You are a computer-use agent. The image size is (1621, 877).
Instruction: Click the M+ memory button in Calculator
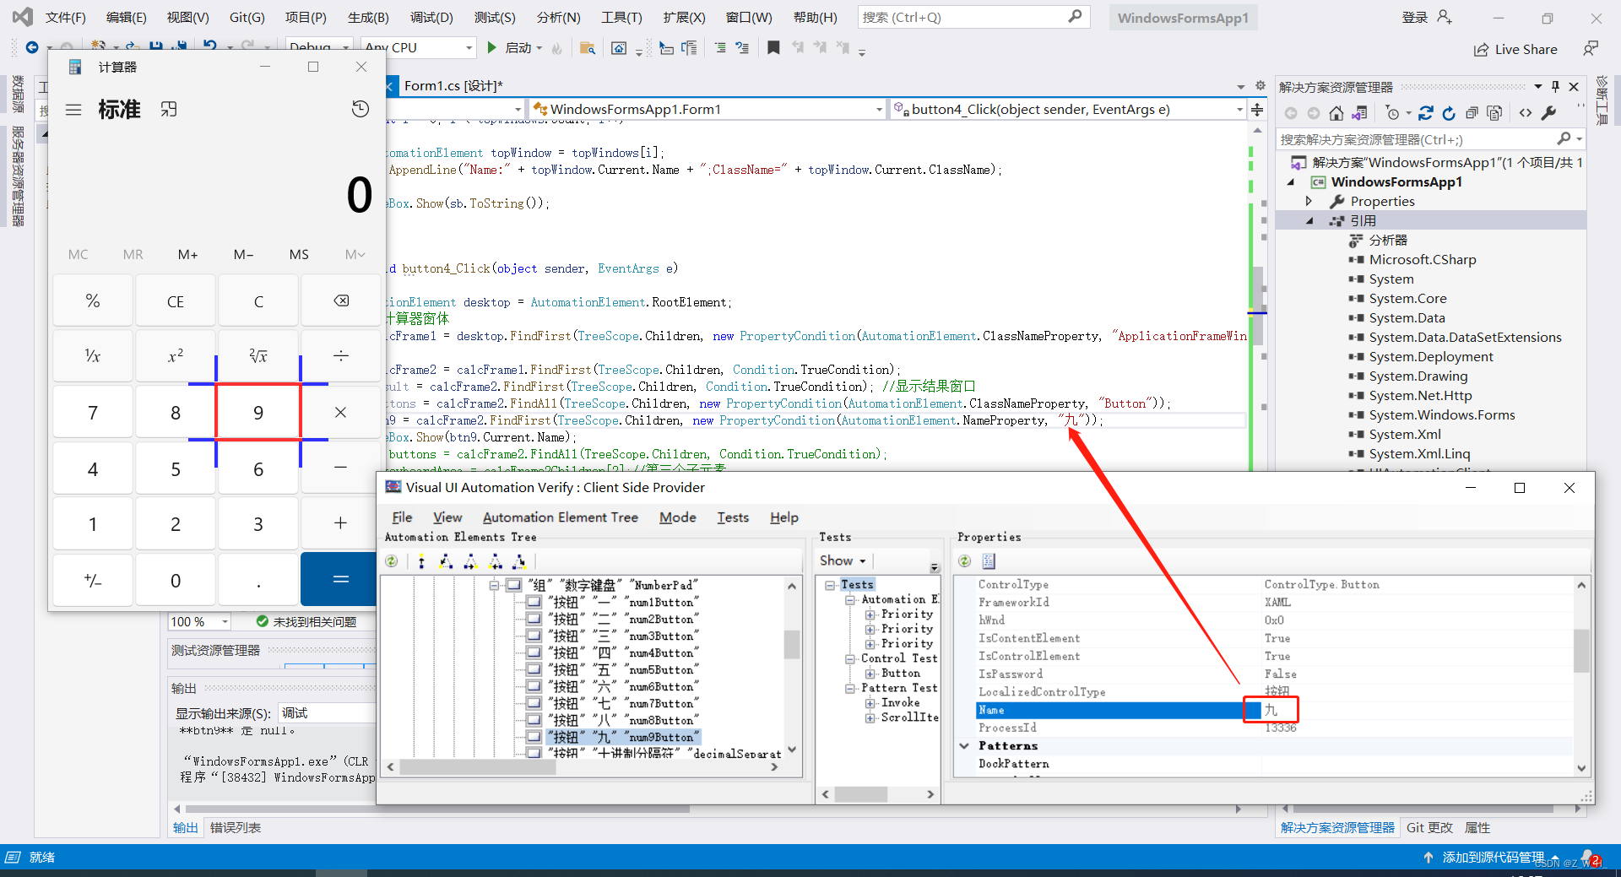coord(187,254)
